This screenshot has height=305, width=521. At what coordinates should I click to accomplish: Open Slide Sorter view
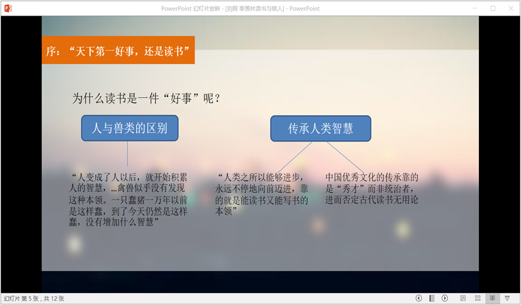click(x=478, y=298)
